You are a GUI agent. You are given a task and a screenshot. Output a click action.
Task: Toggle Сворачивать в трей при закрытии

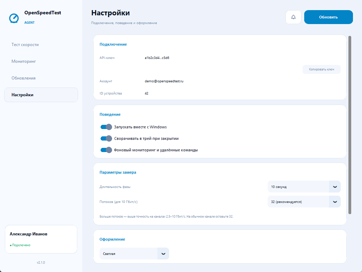[x=106, y=138]
